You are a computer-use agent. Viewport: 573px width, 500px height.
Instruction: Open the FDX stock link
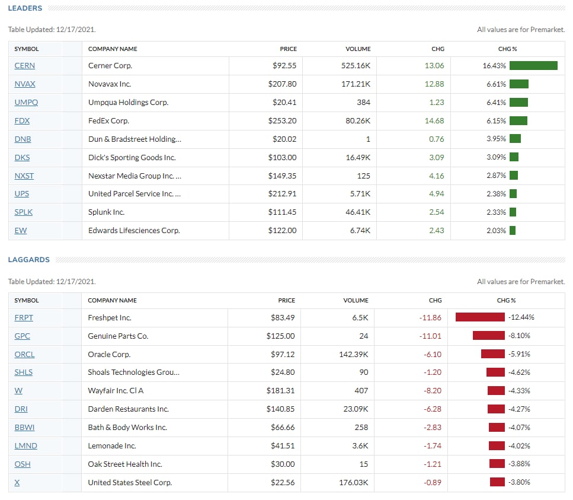tap(22, 121)
